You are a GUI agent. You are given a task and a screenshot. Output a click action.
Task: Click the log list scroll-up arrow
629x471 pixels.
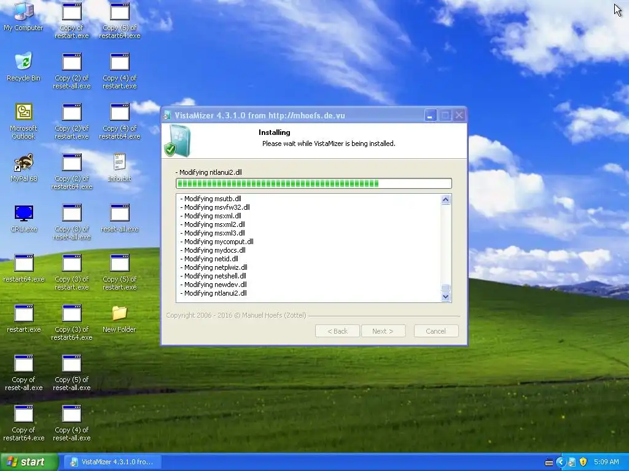(x=446, y=199)
